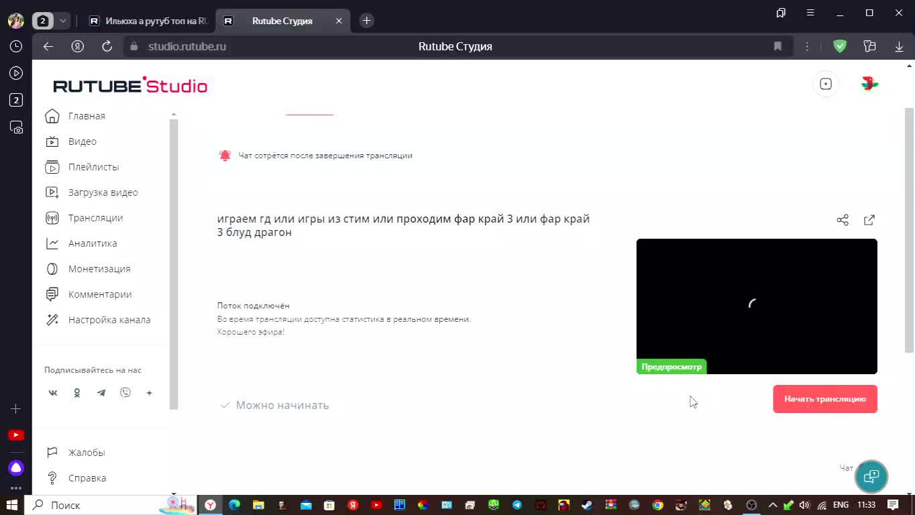Close the Rutube Студия tab
This screenshot has width=915, height=515.
pos(339,21)
